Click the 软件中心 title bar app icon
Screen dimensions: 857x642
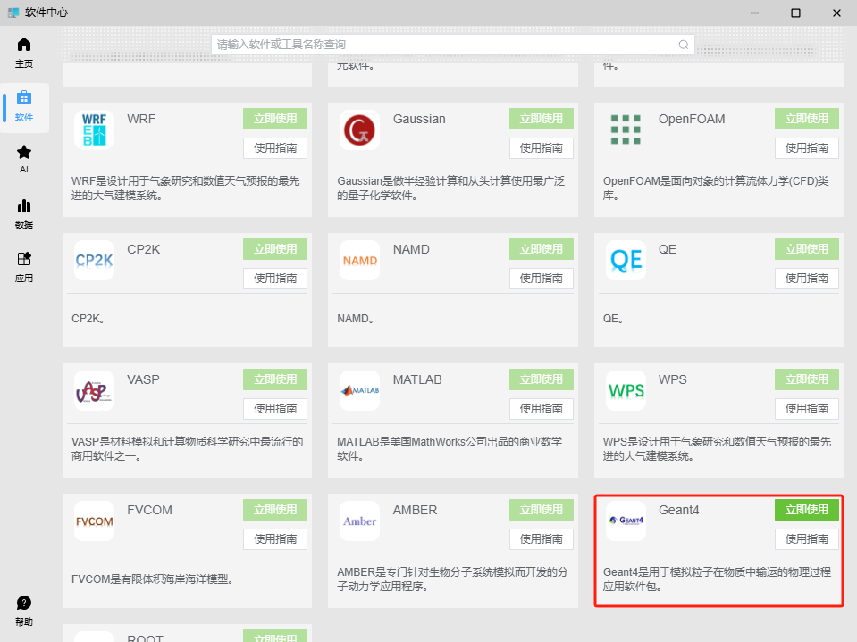[x=13, y=12]
